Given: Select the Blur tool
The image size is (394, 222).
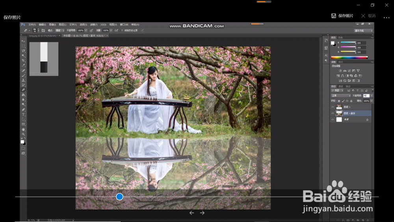Looking at the screenshot, I should pyautogui.click(x=23, y=100).
